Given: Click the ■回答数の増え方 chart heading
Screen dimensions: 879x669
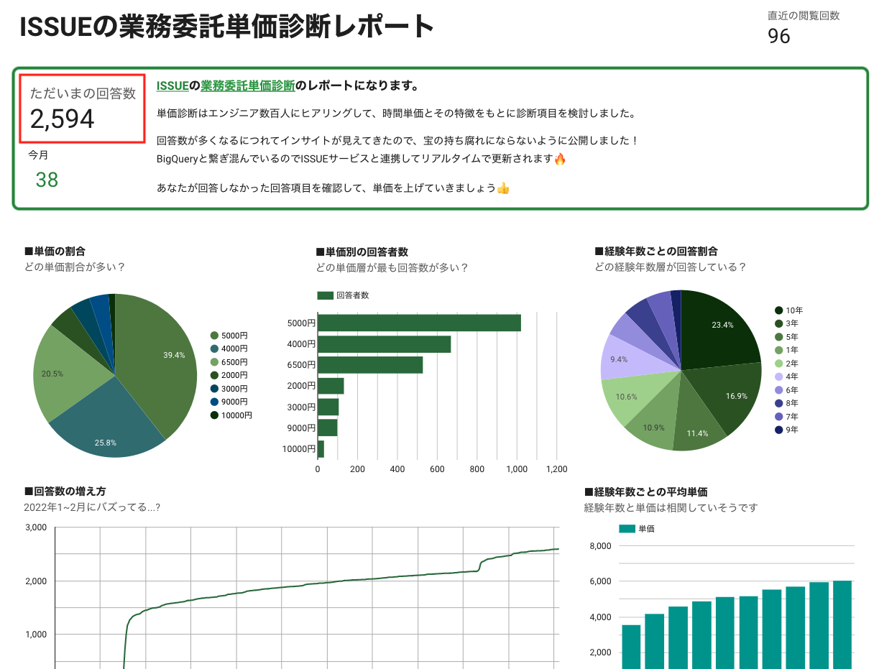Looking at the screenshot, I should click(65, 492).
